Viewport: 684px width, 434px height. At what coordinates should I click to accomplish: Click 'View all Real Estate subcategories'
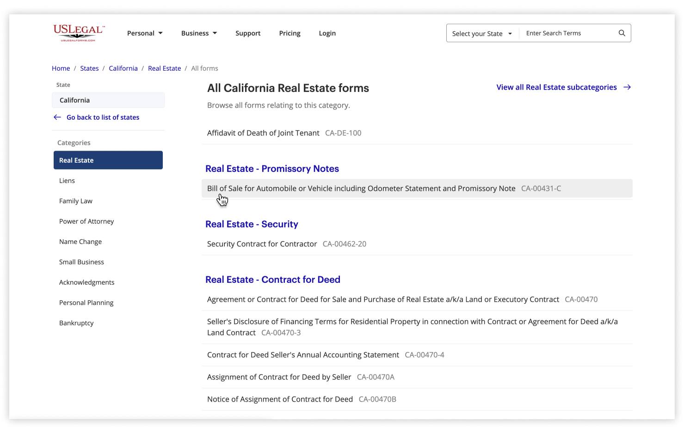[x=556, y=87]
